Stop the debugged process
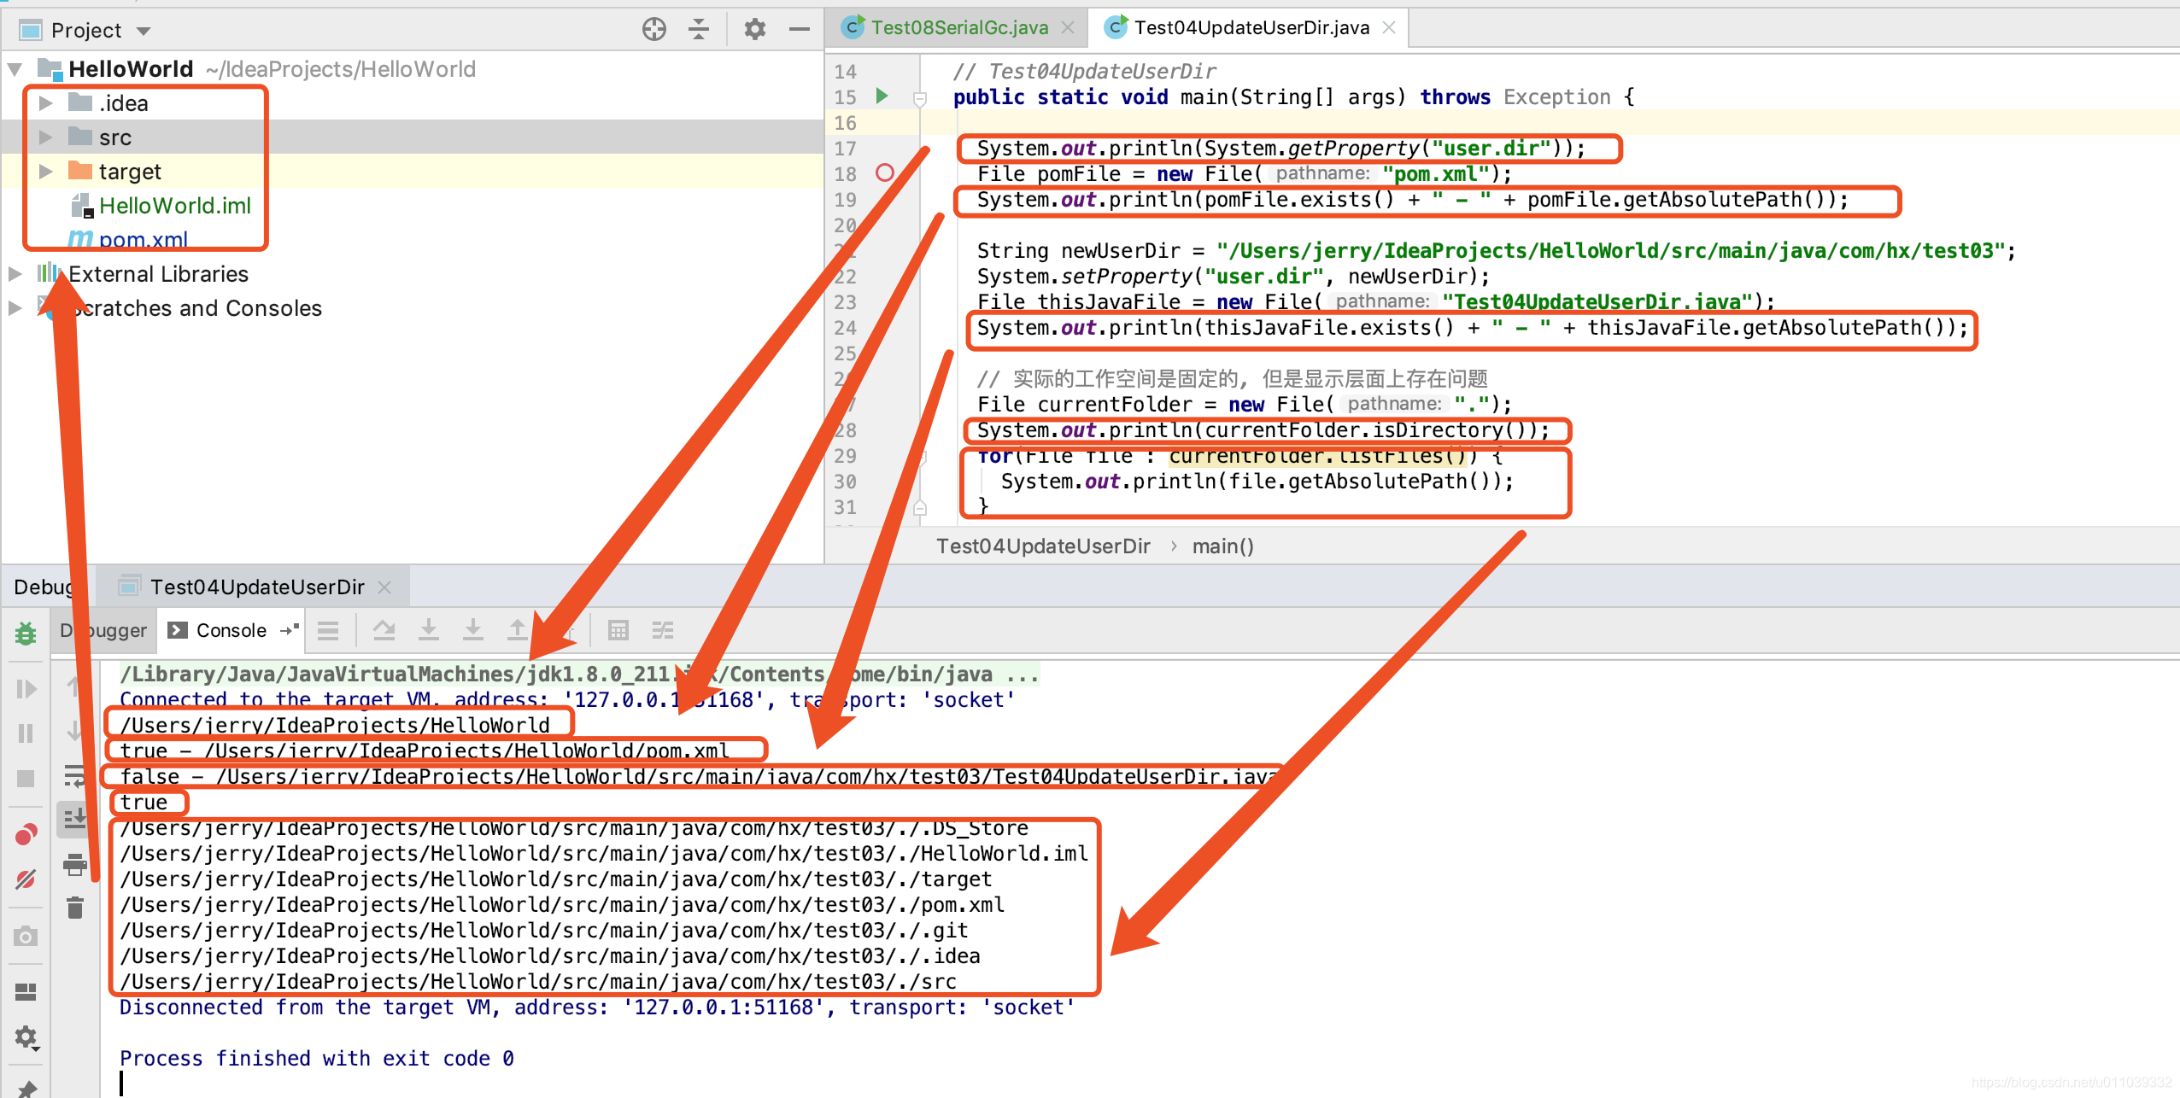This screenshot has height=1098, width=2180. 26,778
